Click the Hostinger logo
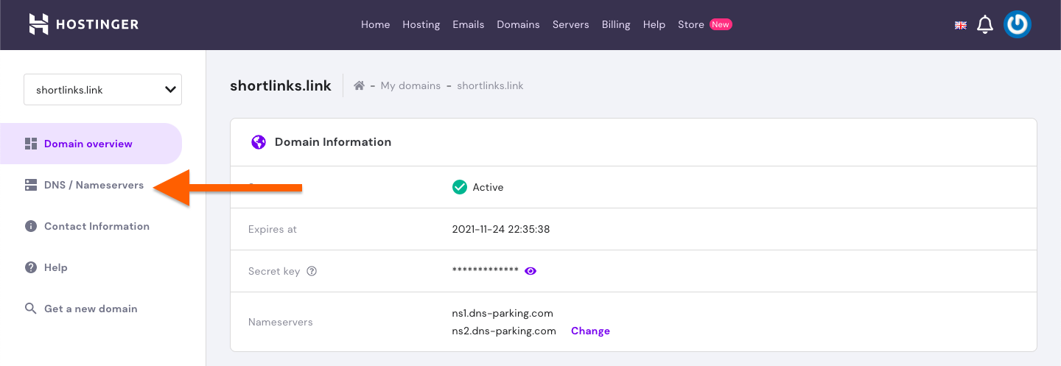1061x366 pixels. tap(84, 24)
